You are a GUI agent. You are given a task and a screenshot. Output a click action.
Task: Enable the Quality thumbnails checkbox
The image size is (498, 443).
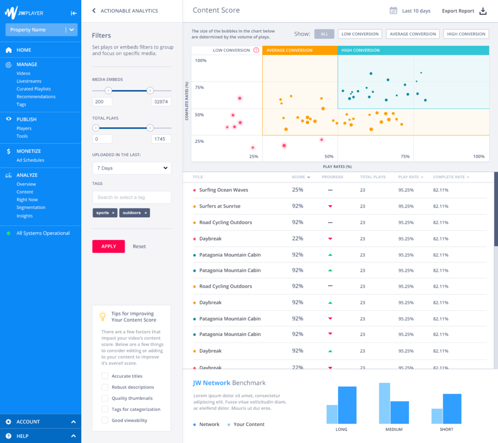pos(105,398)
